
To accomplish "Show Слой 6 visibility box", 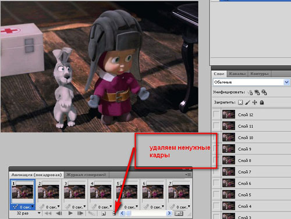I will point(216,183).
